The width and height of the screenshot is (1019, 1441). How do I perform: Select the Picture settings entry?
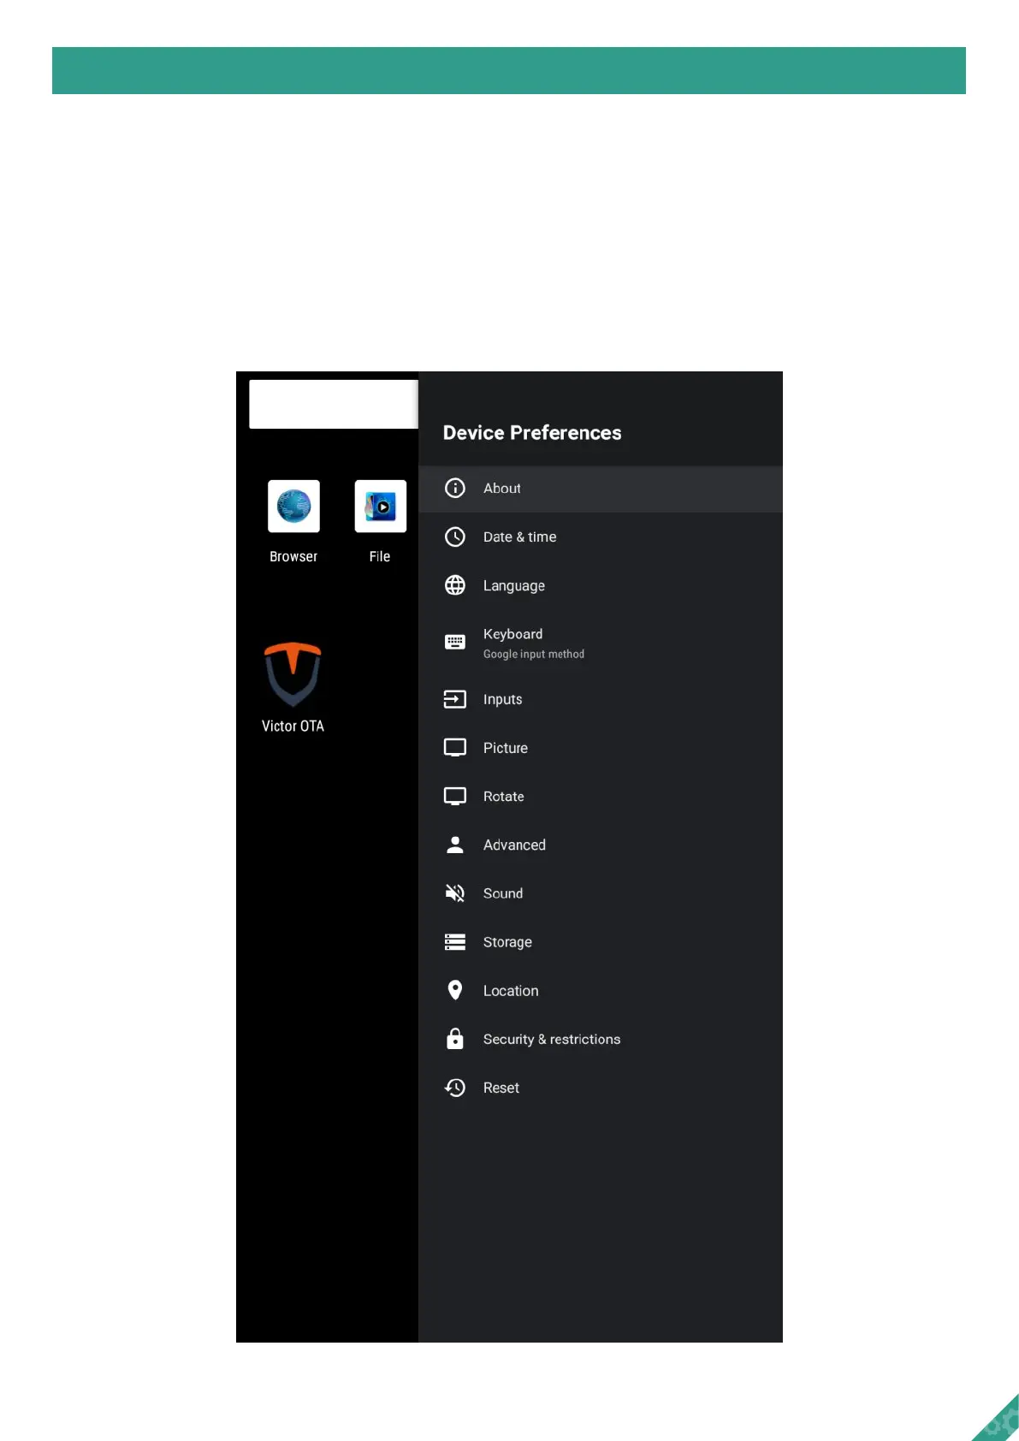click(601, 748)
